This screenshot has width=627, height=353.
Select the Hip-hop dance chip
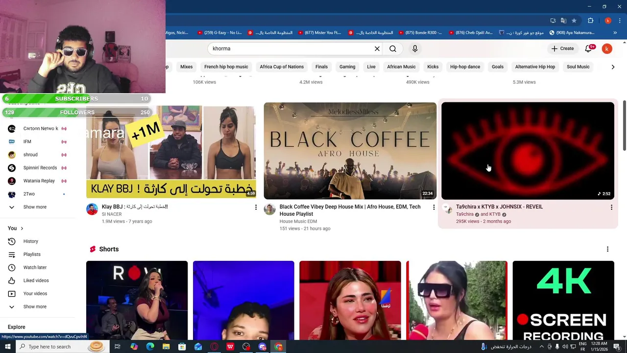click(x=465, y=67)
